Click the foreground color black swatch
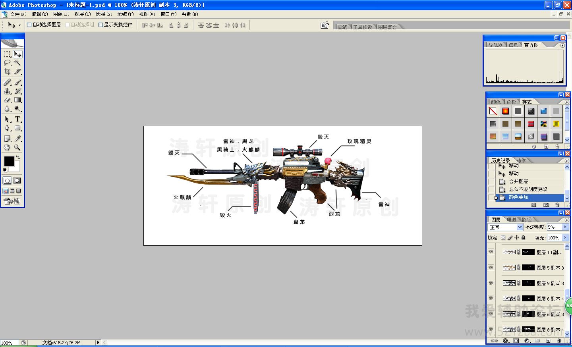The image size is (572, 347). [x=9, y=161]
